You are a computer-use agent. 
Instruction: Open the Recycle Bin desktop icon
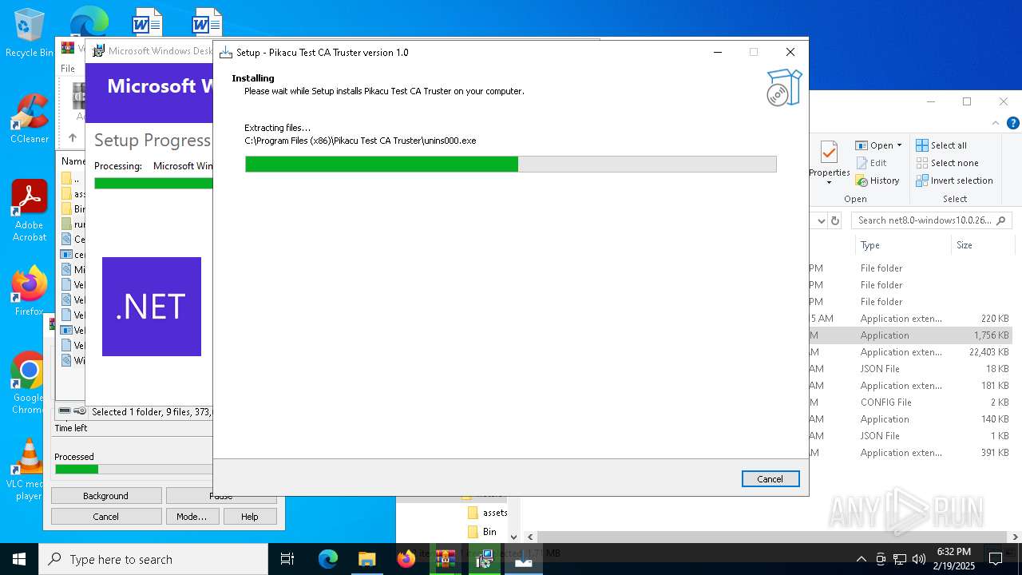29,34
